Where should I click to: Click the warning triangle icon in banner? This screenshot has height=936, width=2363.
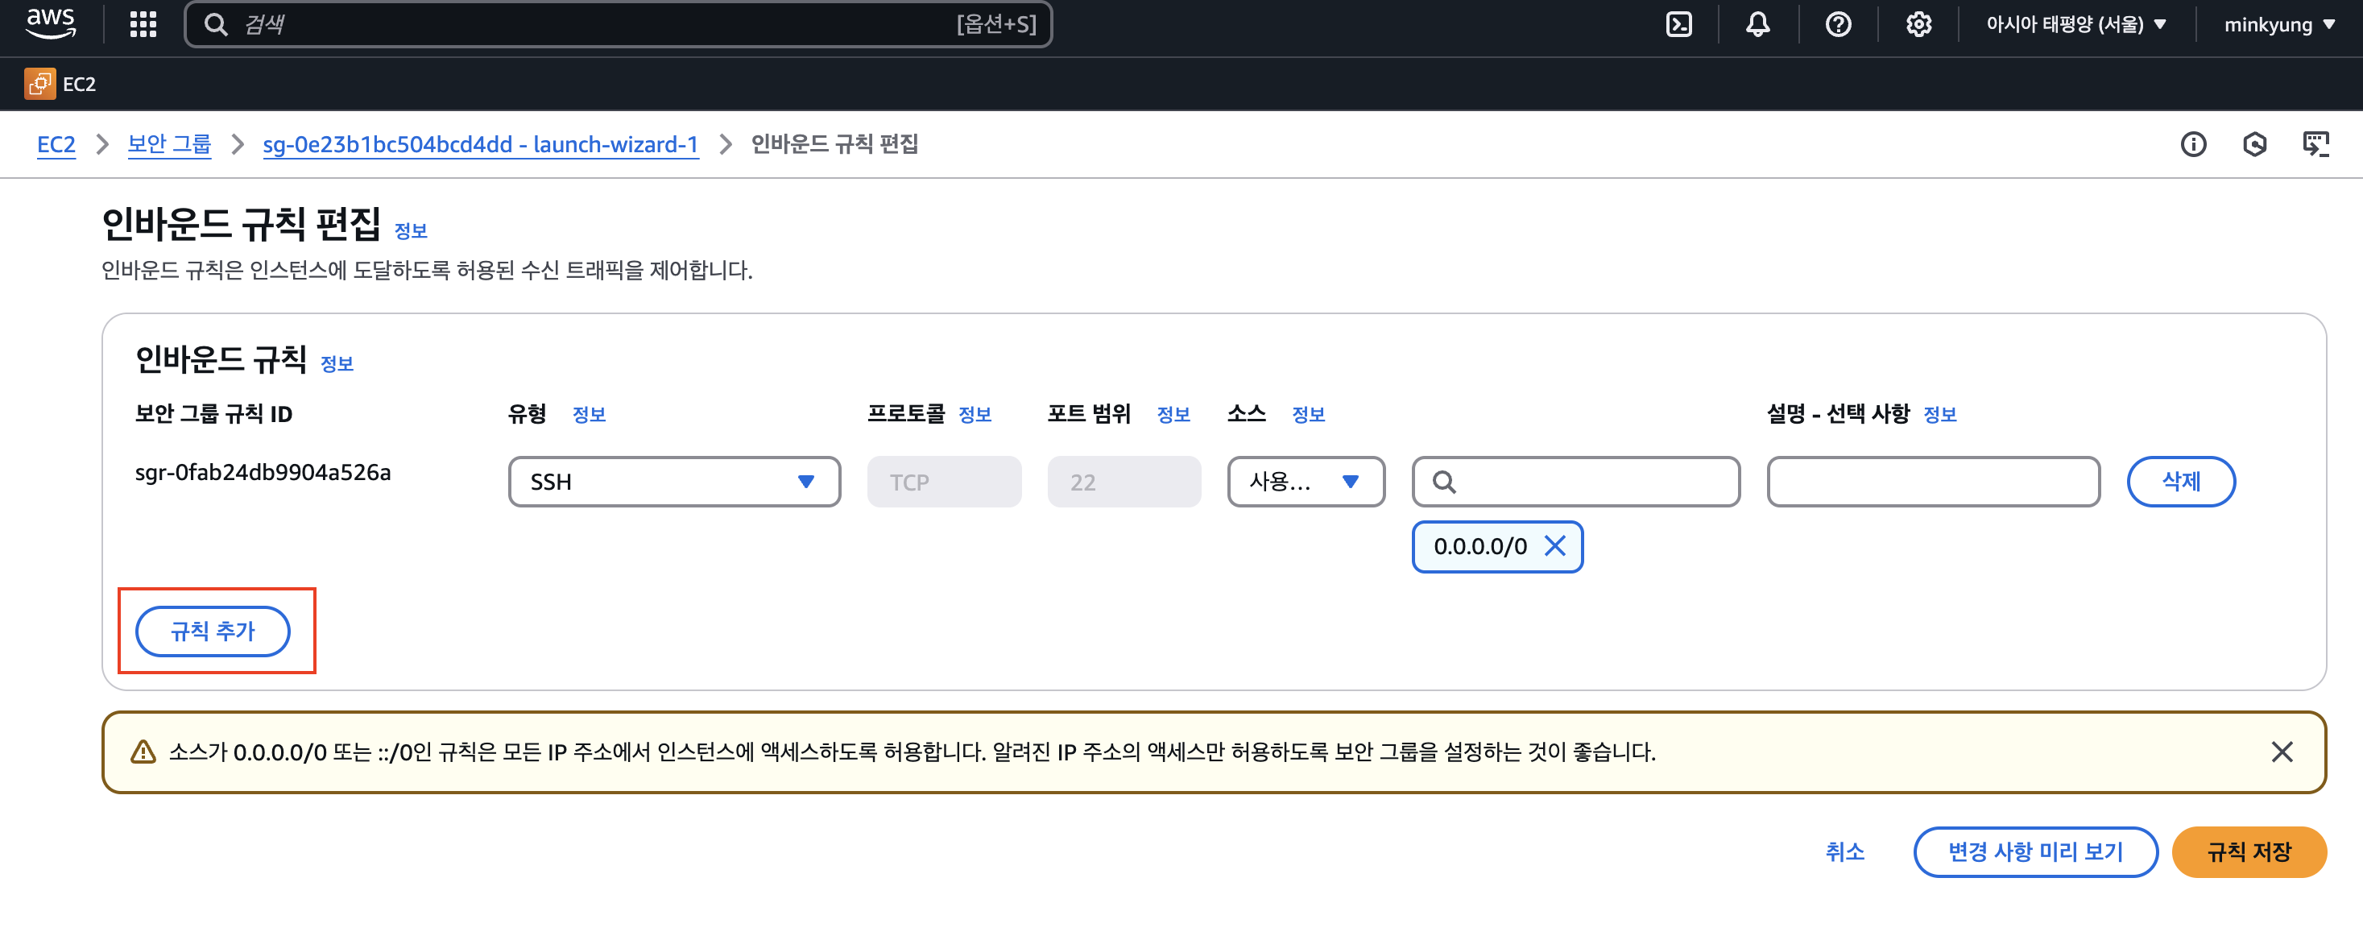(143, 752)
